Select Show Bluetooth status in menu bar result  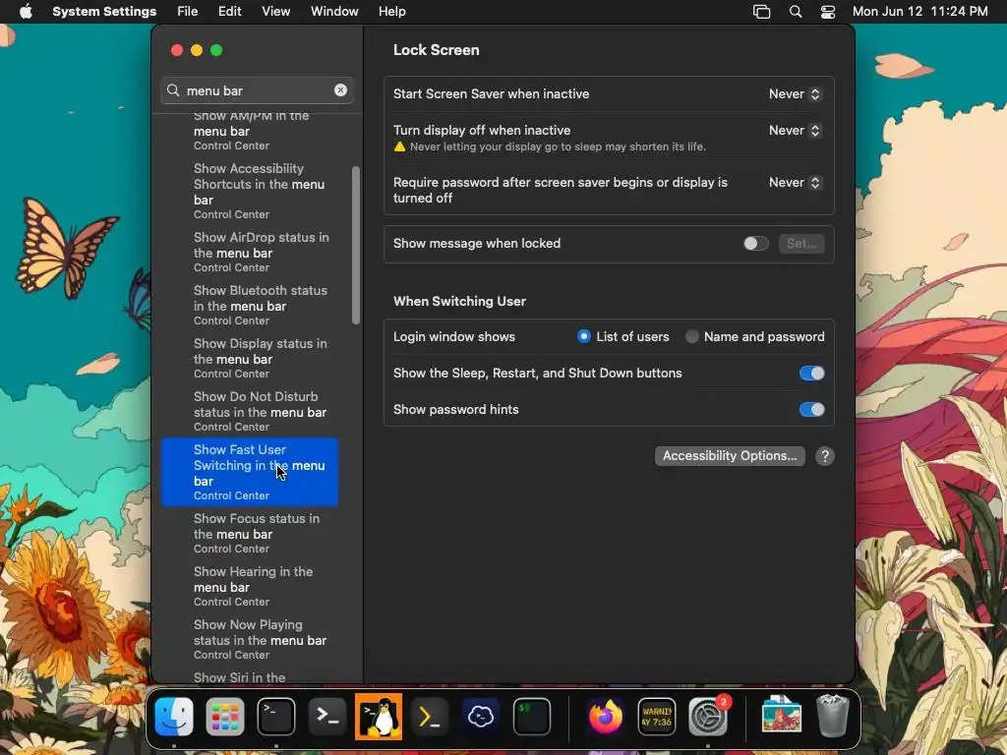[251, 305]
